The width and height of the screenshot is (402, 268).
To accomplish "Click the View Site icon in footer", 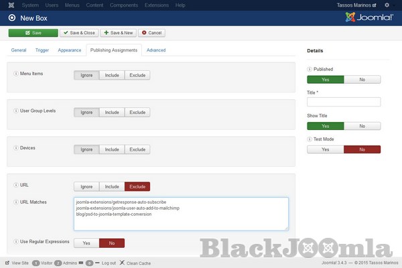I will [x=8, y=263].
